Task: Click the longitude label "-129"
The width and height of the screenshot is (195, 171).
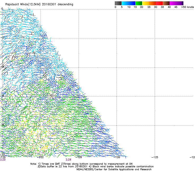Action: 79,157
